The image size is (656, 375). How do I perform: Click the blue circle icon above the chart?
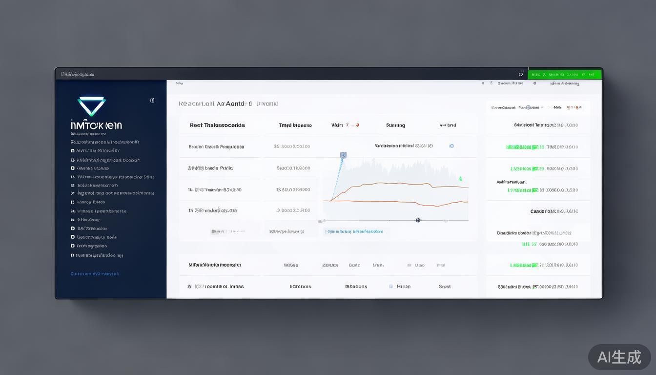[451, 146]
